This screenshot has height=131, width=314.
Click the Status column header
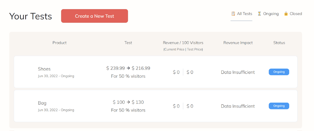(279, 43)
